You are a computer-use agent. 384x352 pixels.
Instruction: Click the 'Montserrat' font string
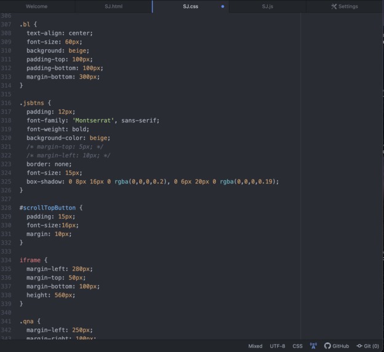pos(93,120)
